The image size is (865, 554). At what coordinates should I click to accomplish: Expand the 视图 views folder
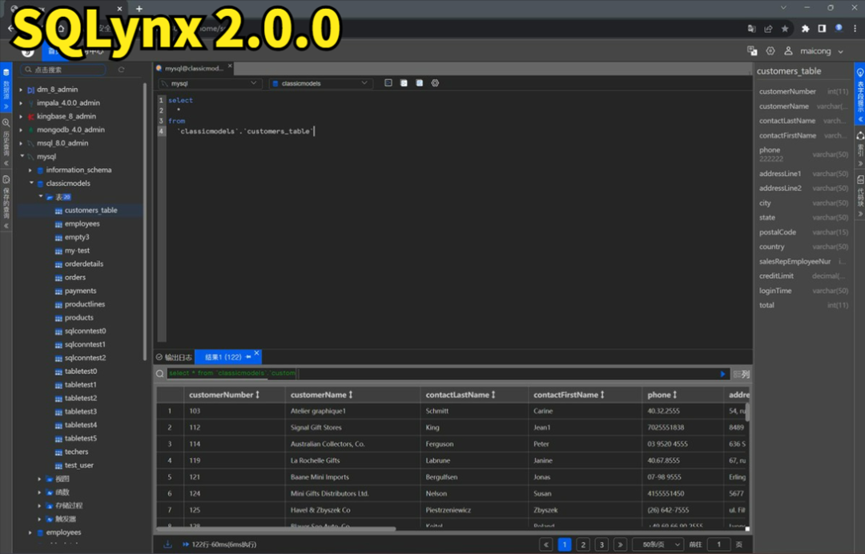tap(39, 479)
